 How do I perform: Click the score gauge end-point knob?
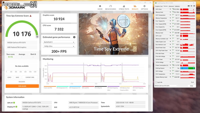37,37
